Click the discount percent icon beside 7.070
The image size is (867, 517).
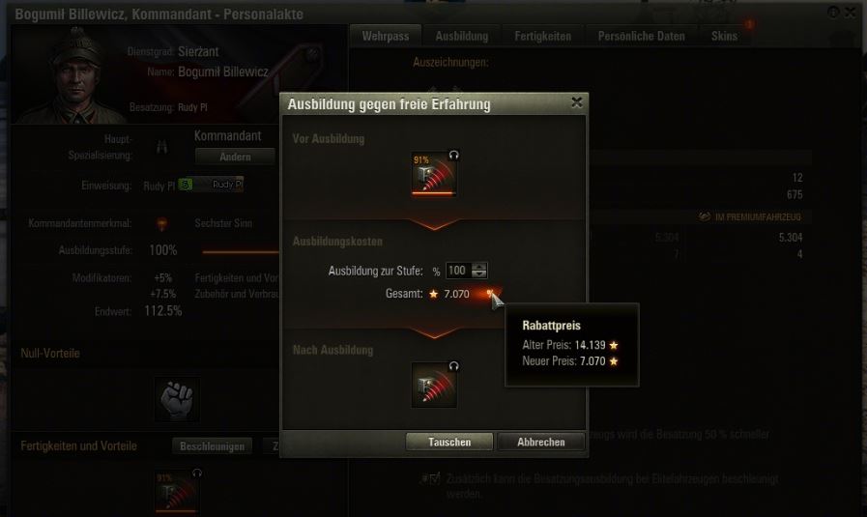(490, 293)
